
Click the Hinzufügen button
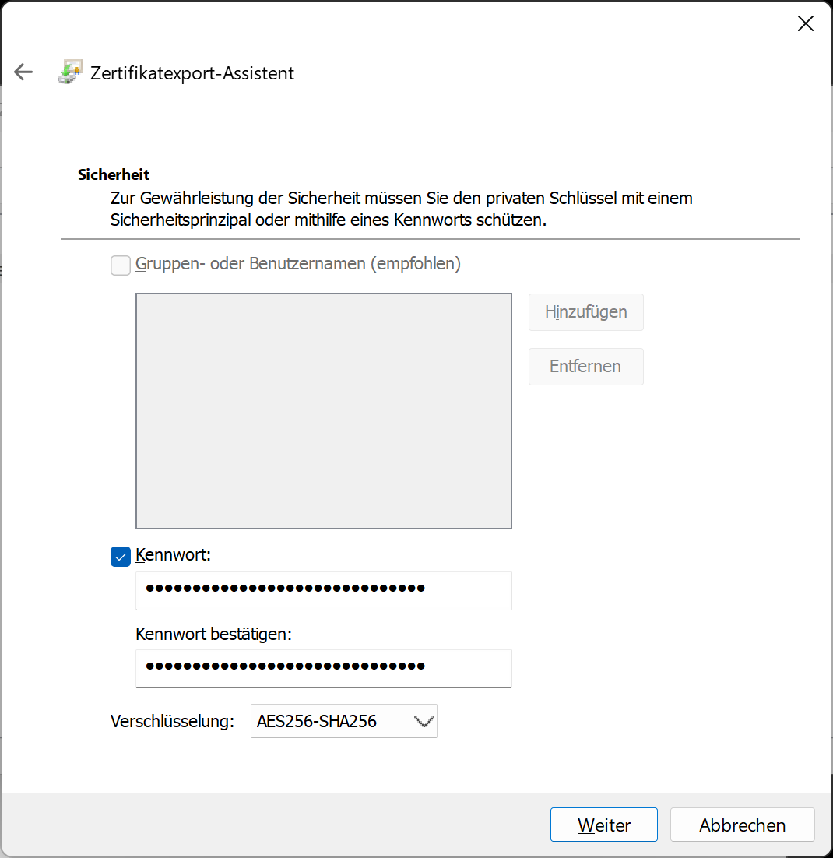pyautogui.click(x=585, y=312)
